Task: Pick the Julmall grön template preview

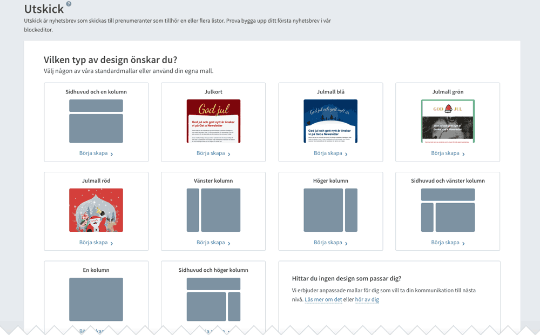Action: 448,121
